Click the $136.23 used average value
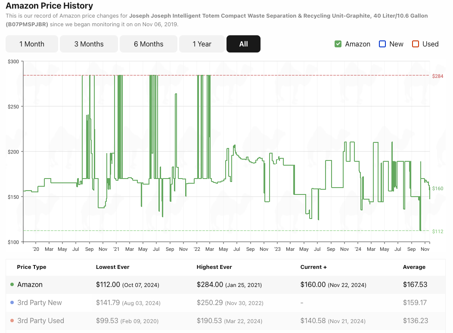 pos(416,321)
